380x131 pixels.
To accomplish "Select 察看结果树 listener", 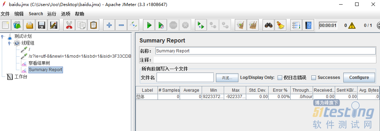I will pyautogui.click(x=39, y=63).
